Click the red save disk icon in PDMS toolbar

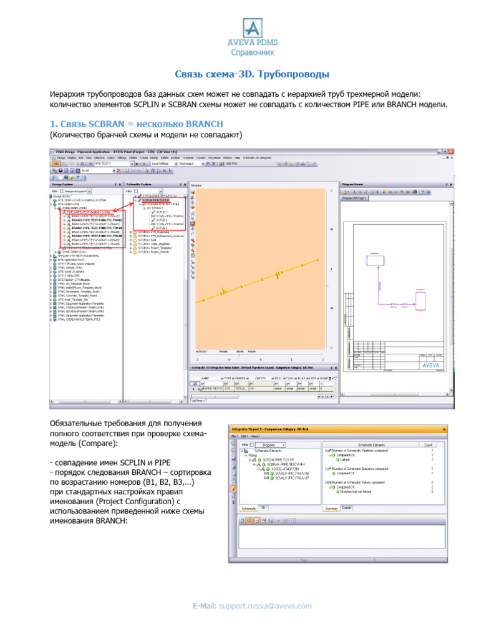tap(60, 171)
